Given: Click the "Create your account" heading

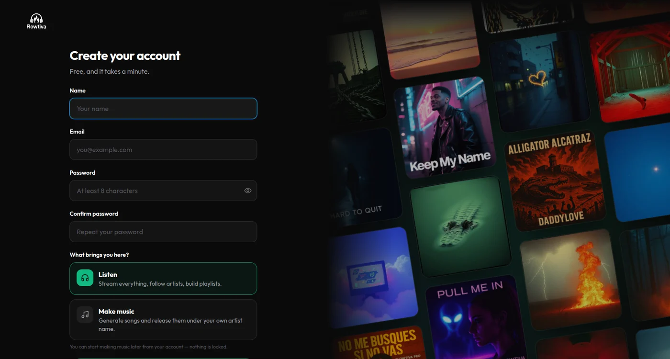Looking at the screenshot, I should click(125, 56).
